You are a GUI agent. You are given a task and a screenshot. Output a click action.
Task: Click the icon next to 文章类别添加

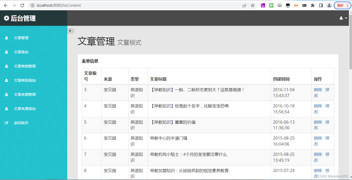coord(6,80)
